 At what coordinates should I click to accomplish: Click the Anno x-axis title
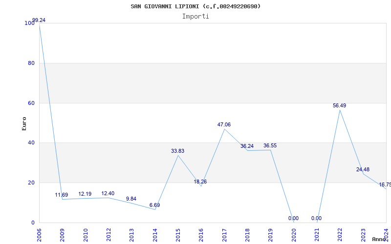pos(379,239)
